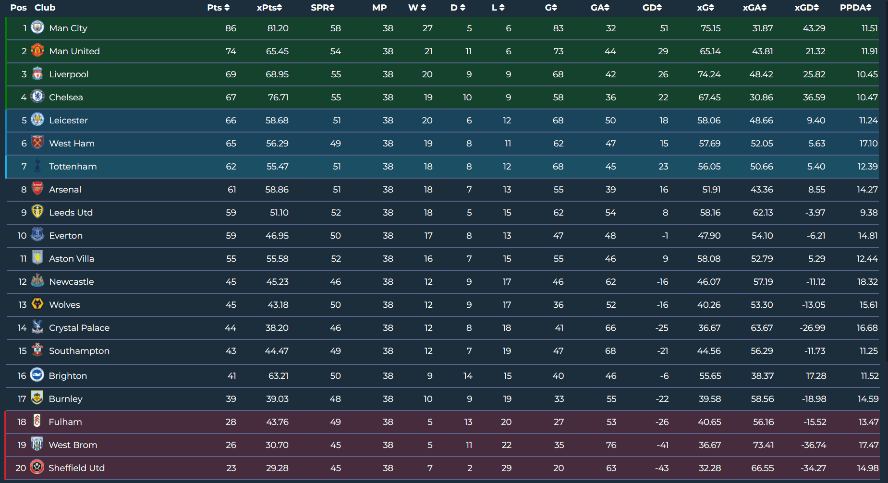
Task: Sort table by W column
Action: (x=417, y=8)
